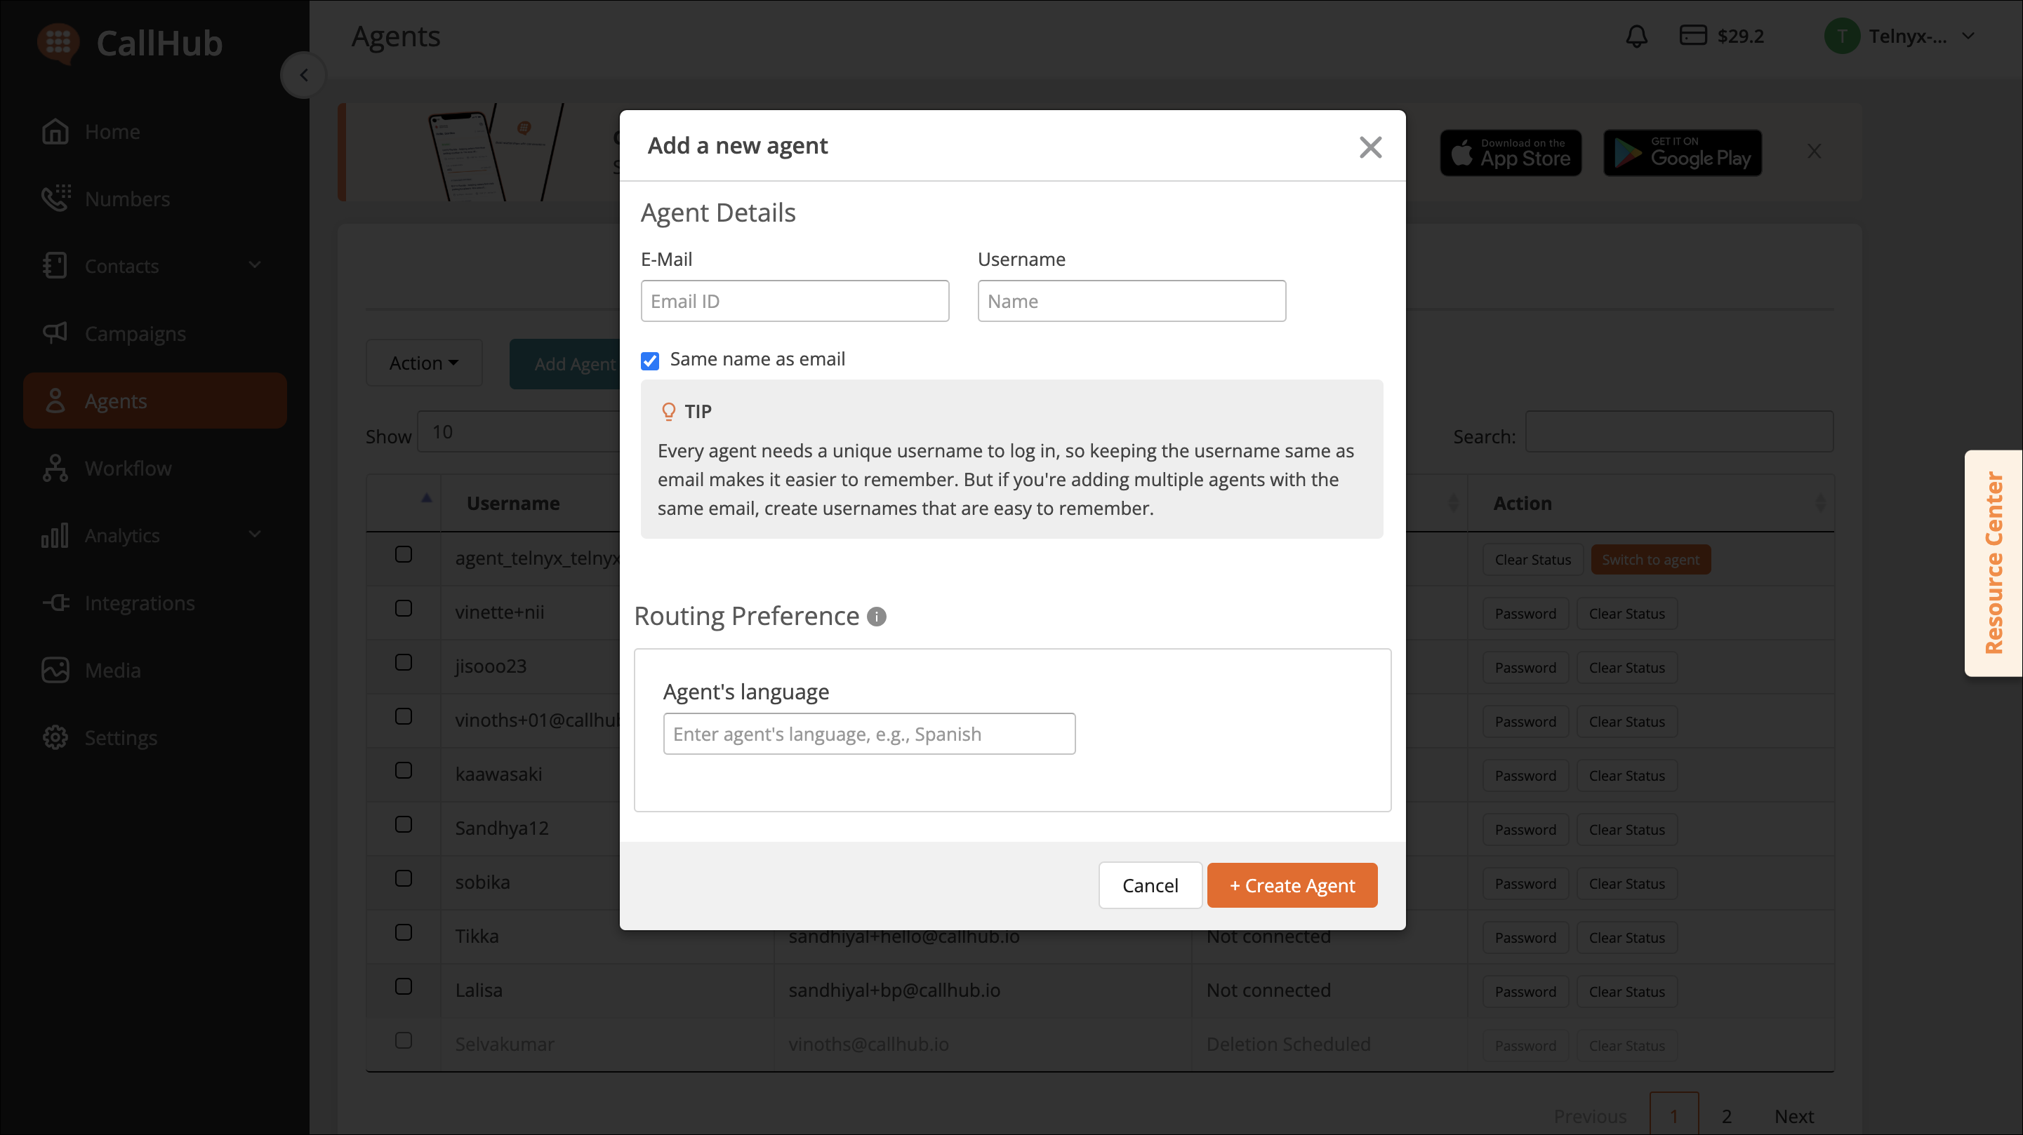The width and height of the screenshot is (2023, 1135).
Task: Expand the Contacts submenu chevron
Action: (254, 265)
